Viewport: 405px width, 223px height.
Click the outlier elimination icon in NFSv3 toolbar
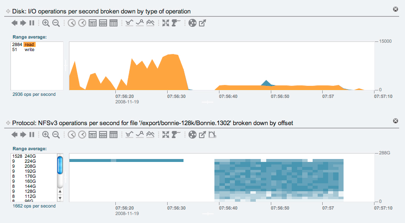click(x=212, y=135)
